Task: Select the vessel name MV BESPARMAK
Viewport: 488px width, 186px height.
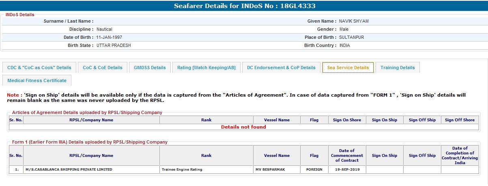Action: click(270, 169)
